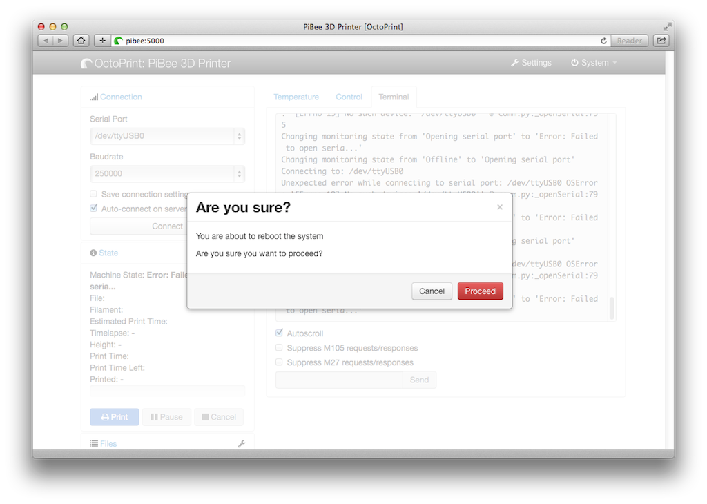Screen dimensions: 707x504
Task: Click the Pause button
Action: (x=167, y=417)
